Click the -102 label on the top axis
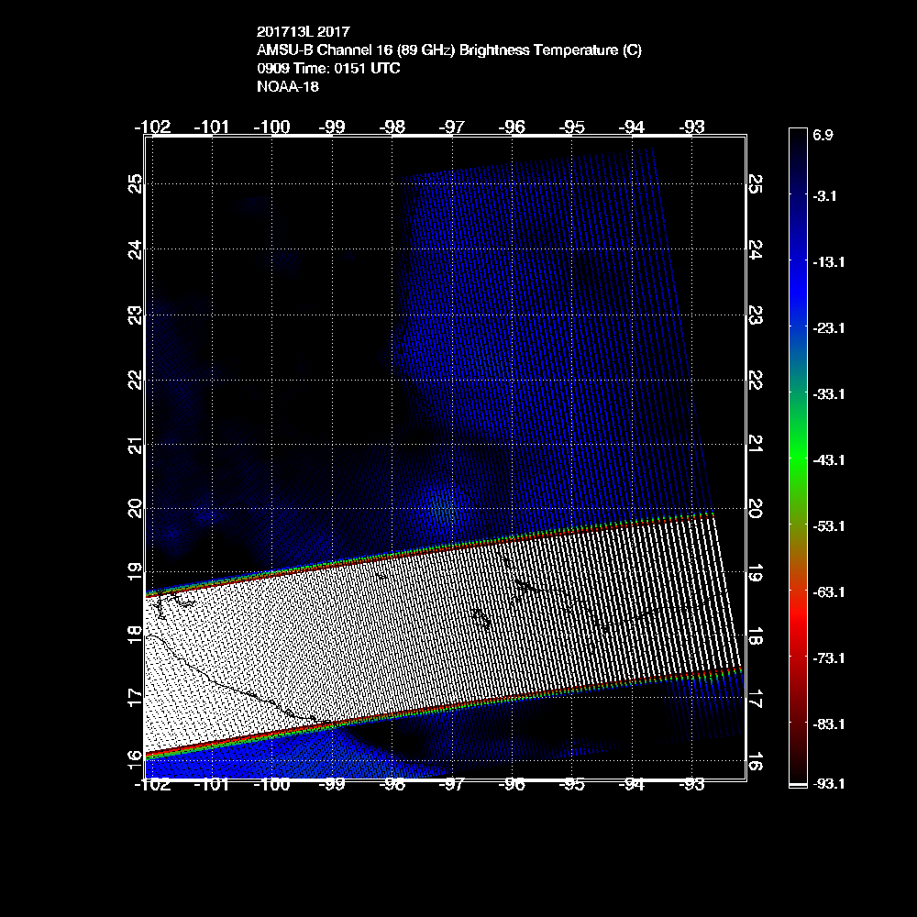 (x=152, y=127)
